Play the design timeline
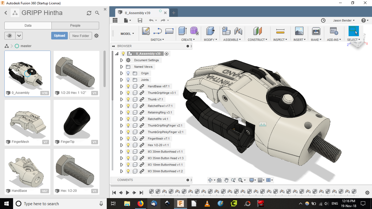This screenshot has height=209, width=372. tap(128, 193)
